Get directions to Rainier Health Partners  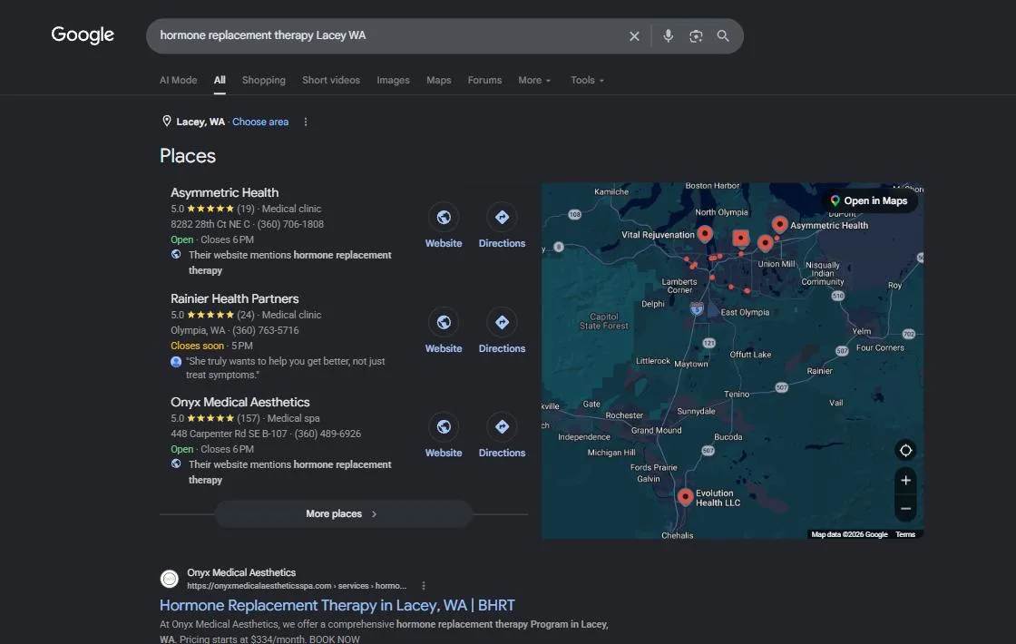503,322
